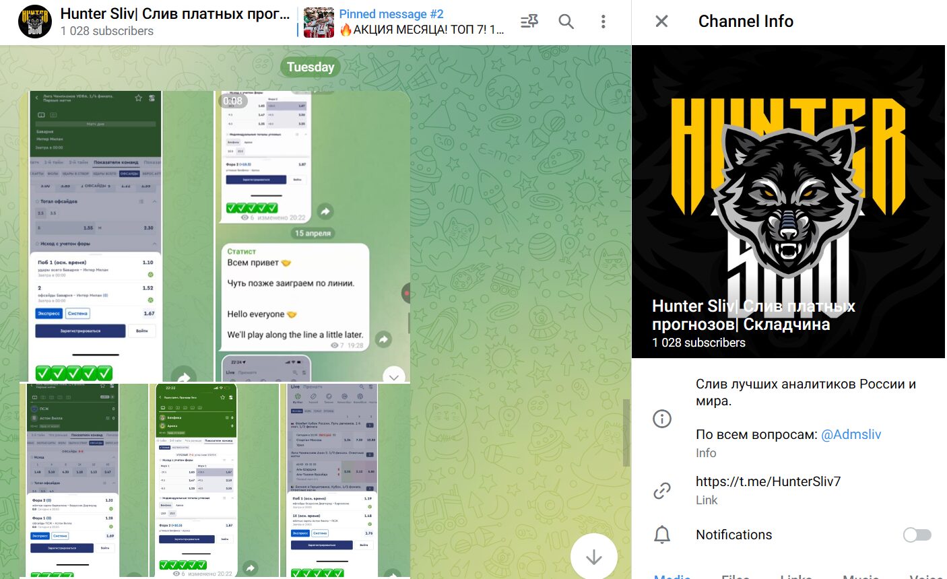Viewport: 947px width, 579px height.
Task: Click the Hunter Sliv channel avatar in header
Action: 35,22
